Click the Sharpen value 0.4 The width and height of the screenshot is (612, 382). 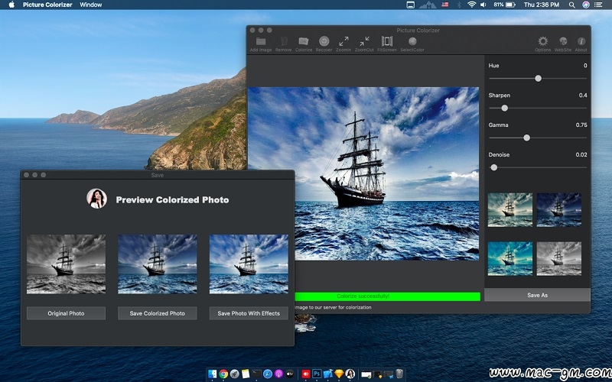[x=583, y=95]
